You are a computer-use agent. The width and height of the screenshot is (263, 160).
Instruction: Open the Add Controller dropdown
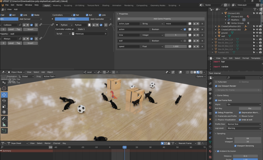100,19
